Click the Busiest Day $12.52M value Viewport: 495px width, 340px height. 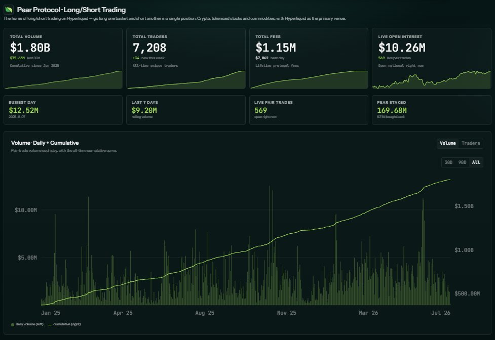[23, 110]
